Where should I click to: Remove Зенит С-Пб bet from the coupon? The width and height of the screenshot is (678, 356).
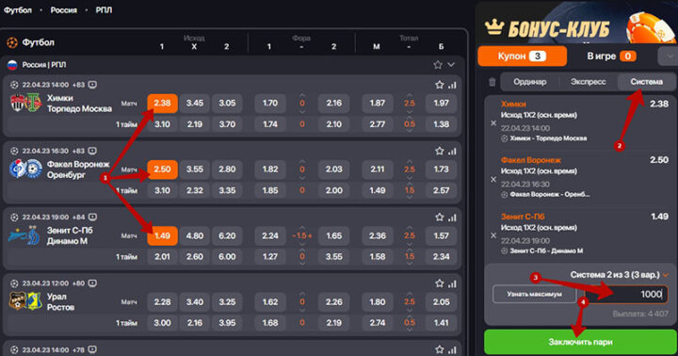493,235
